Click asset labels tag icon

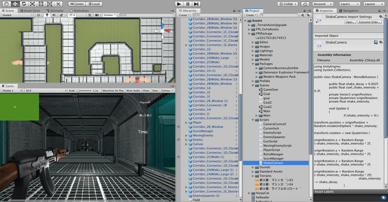pos(383,198)
